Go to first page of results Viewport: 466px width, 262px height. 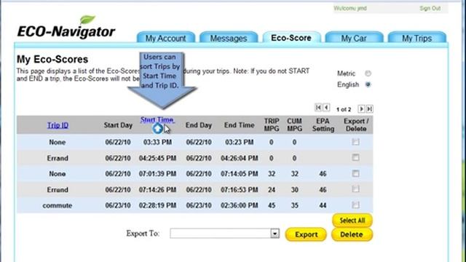click(x=318, y=108)
